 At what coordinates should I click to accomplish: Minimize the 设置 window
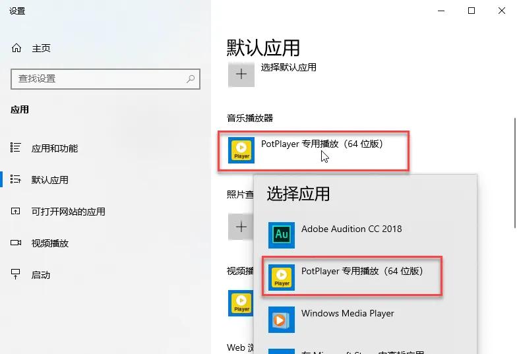441,11
